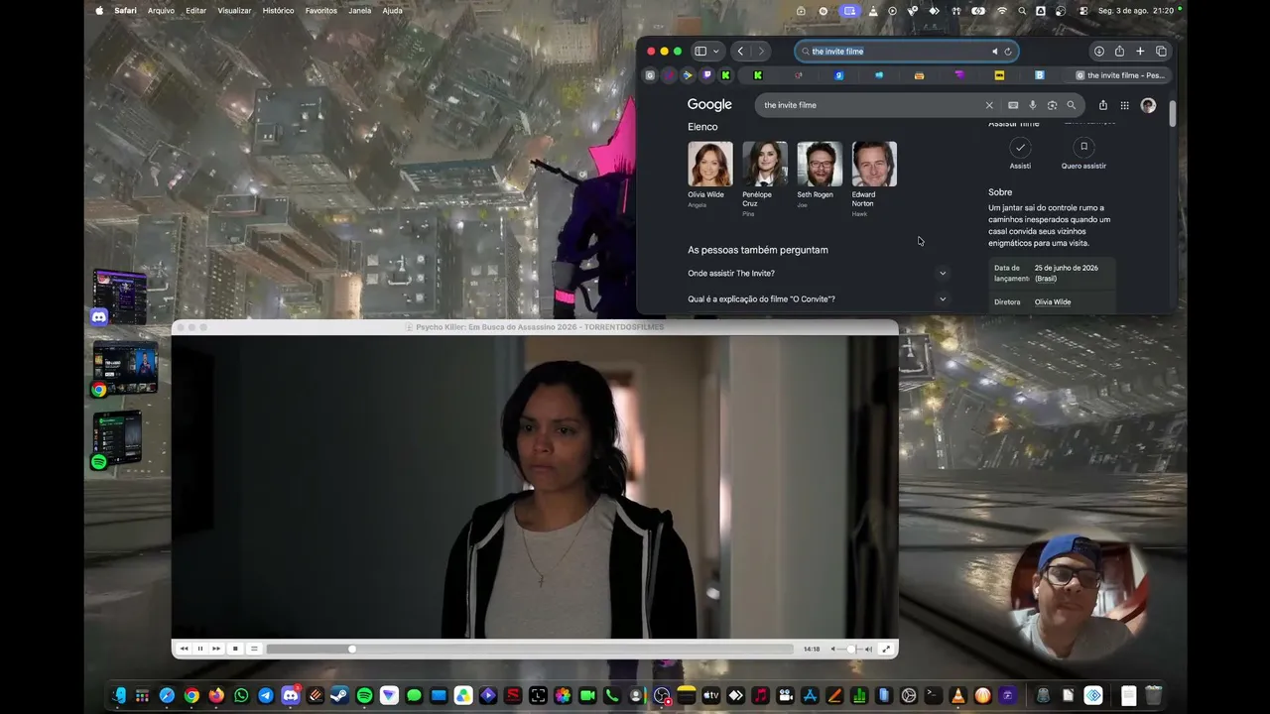Open the Trash in the Dock
Viewport: 1270px width, 714px height.
(x=1154, y=696)
